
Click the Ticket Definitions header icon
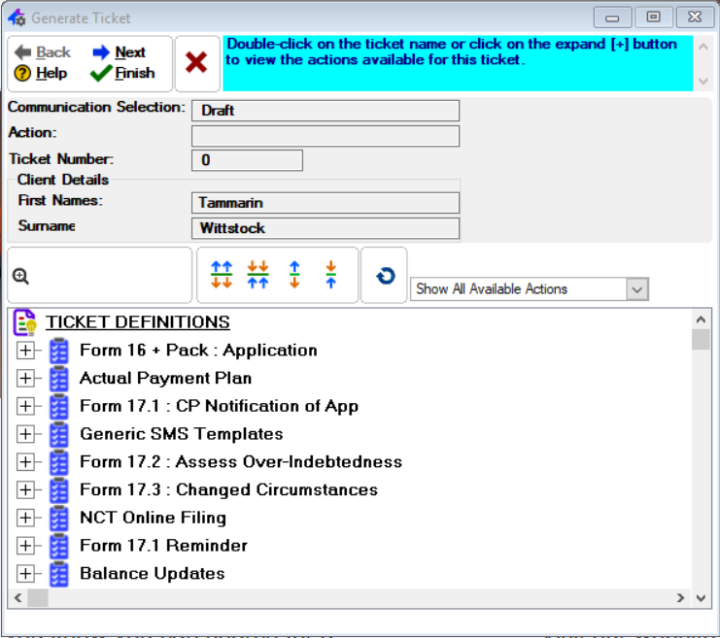point(25,322)
